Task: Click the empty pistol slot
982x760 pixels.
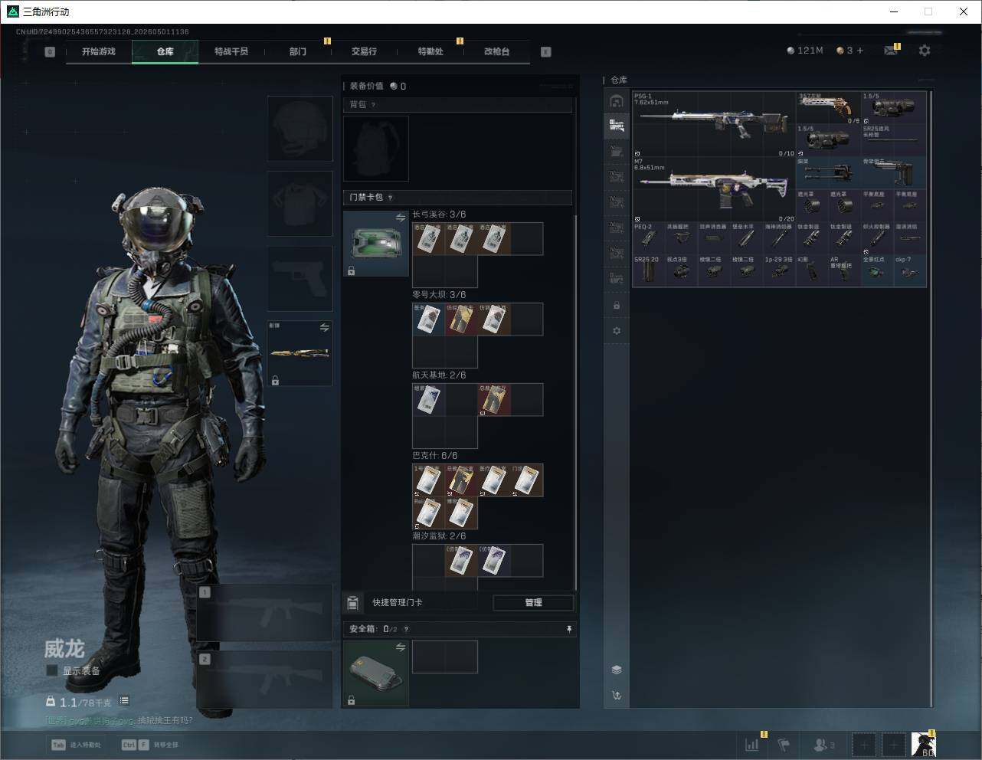Action: point(300,279)
